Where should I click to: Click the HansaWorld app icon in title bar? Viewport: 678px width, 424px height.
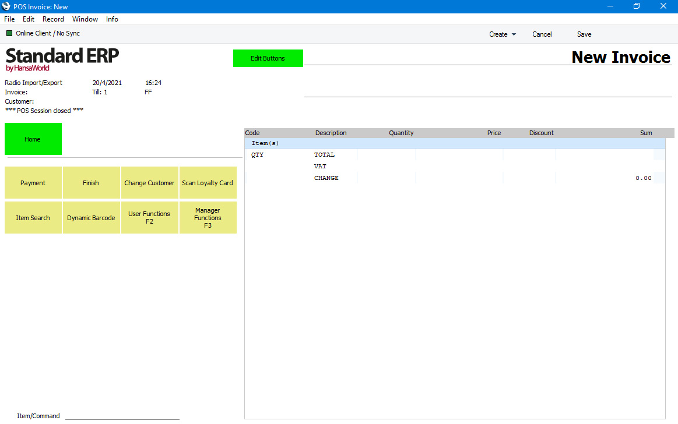(6, 6)
